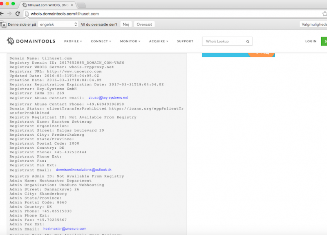Open dennisonlinesolutions@outlook.dk email link
The image size is (327, 235).
(84, 170)
